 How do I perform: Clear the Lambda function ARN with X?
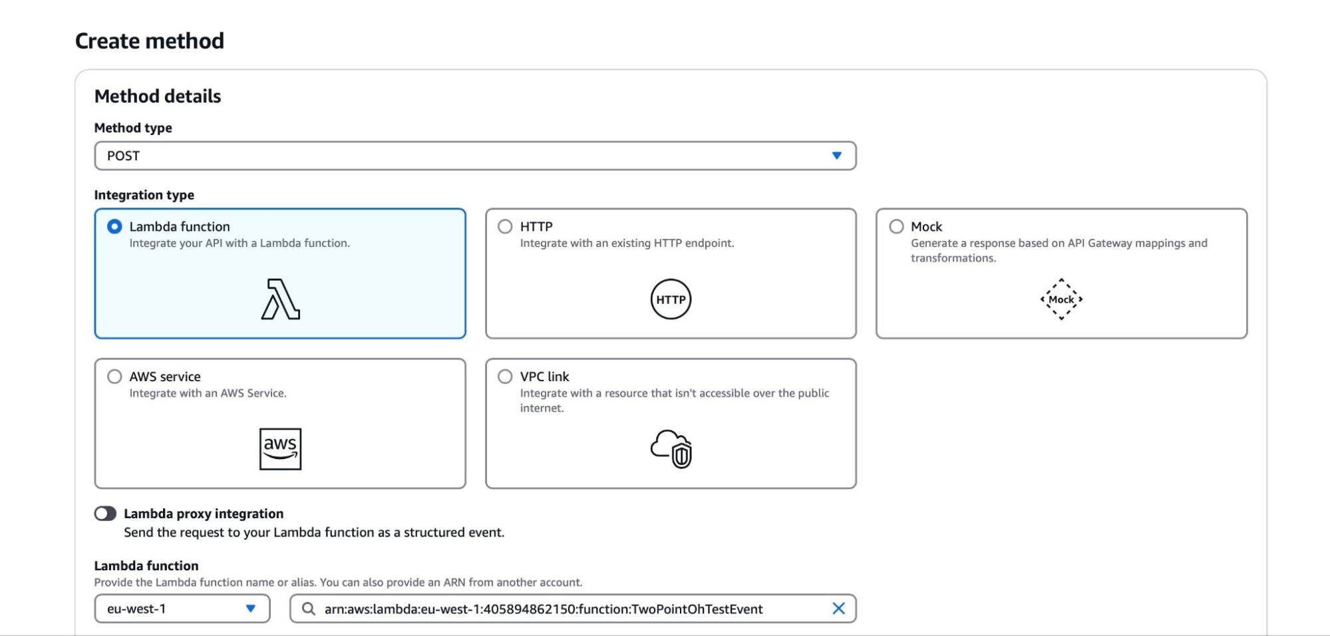(838, 609)
